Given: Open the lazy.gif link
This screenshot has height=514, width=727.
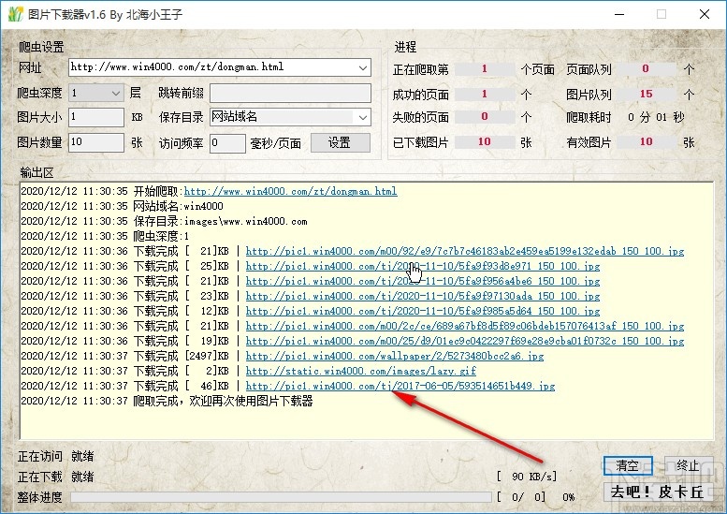Looking at the screenshot, I should (361, 371).
